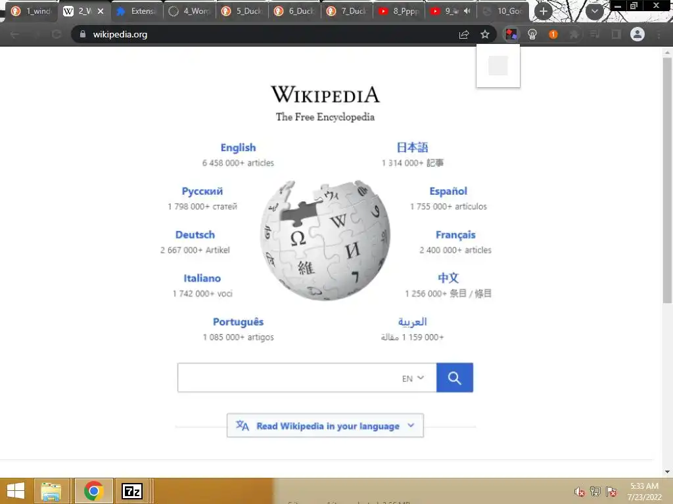Expand Read Wikipedia in your language
Image resolution: width=673 pixels, height=504 pixels.
pyautogui.click(x=325, y=425)
